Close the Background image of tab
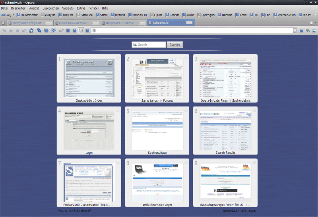This screenshot has height=217, width=318. click(49, 23)
